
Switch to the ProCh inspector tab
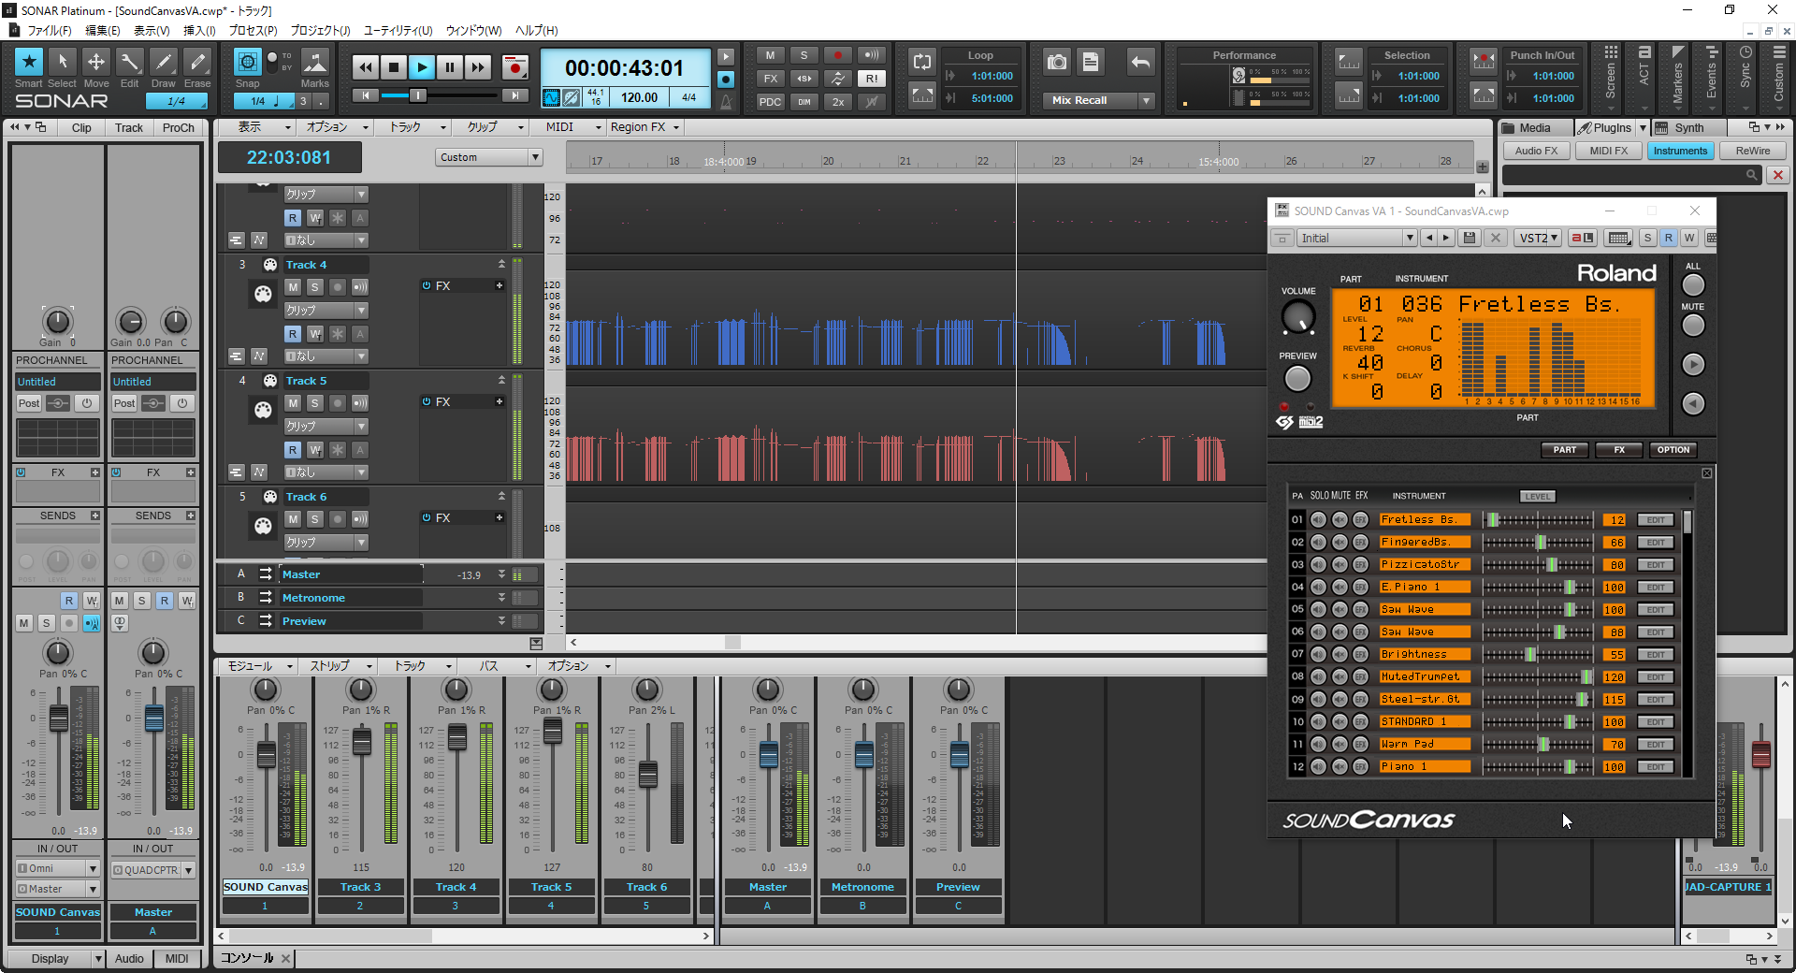178,128
